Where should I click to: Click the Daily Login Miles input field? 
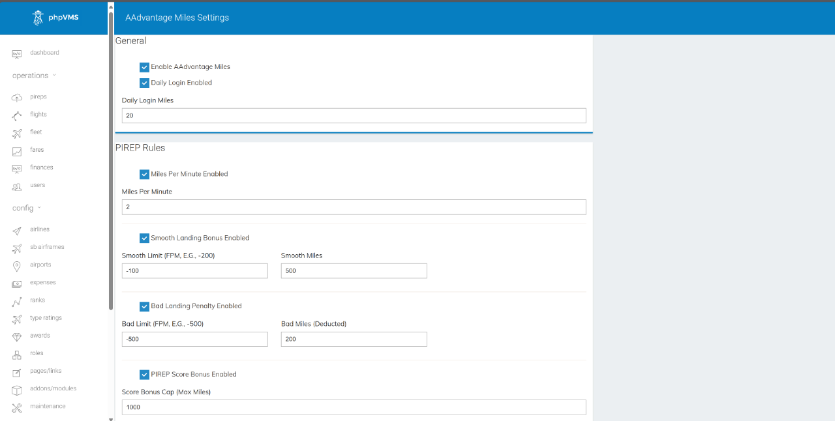[354, 115]
